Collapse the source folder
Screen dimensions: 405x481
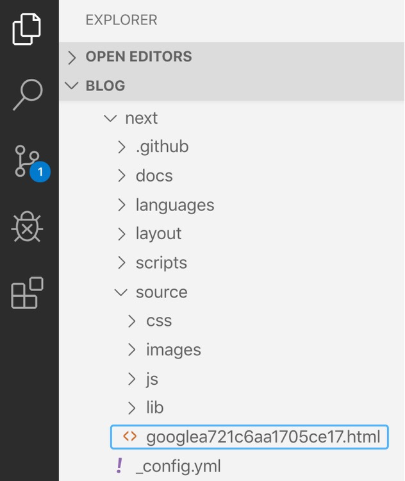coord(161,292)
